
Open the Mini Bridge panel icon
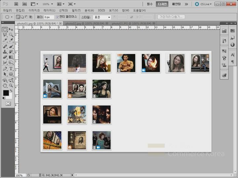224,31
